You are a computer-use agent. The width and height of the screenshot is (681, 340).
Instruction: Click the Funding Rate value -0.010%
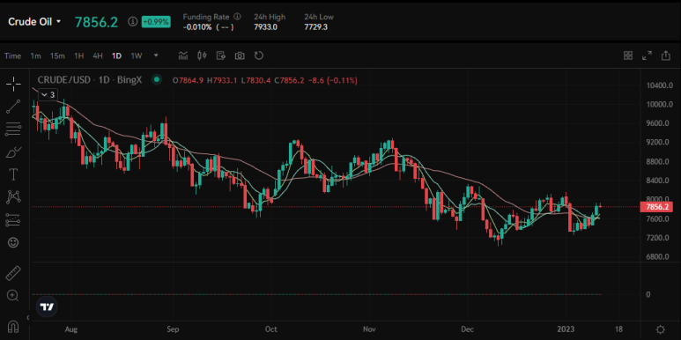pyautogui.click(x=197, y=27)
